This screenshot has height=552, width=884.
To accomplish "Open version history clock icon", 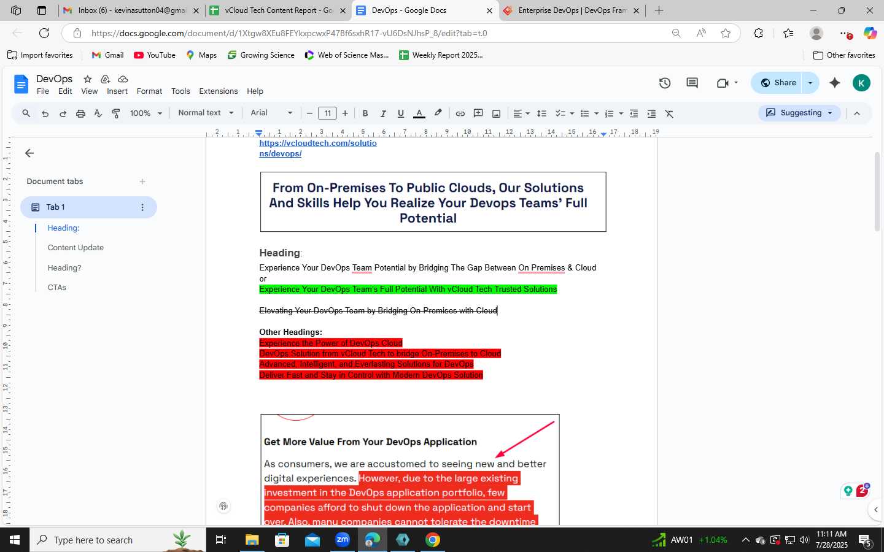I will [x=665, y=83].
